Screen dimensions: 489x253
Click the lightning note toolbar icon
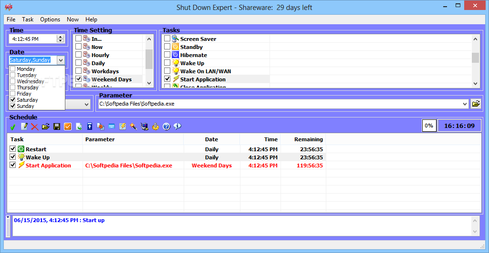click(x=123, y=126)
